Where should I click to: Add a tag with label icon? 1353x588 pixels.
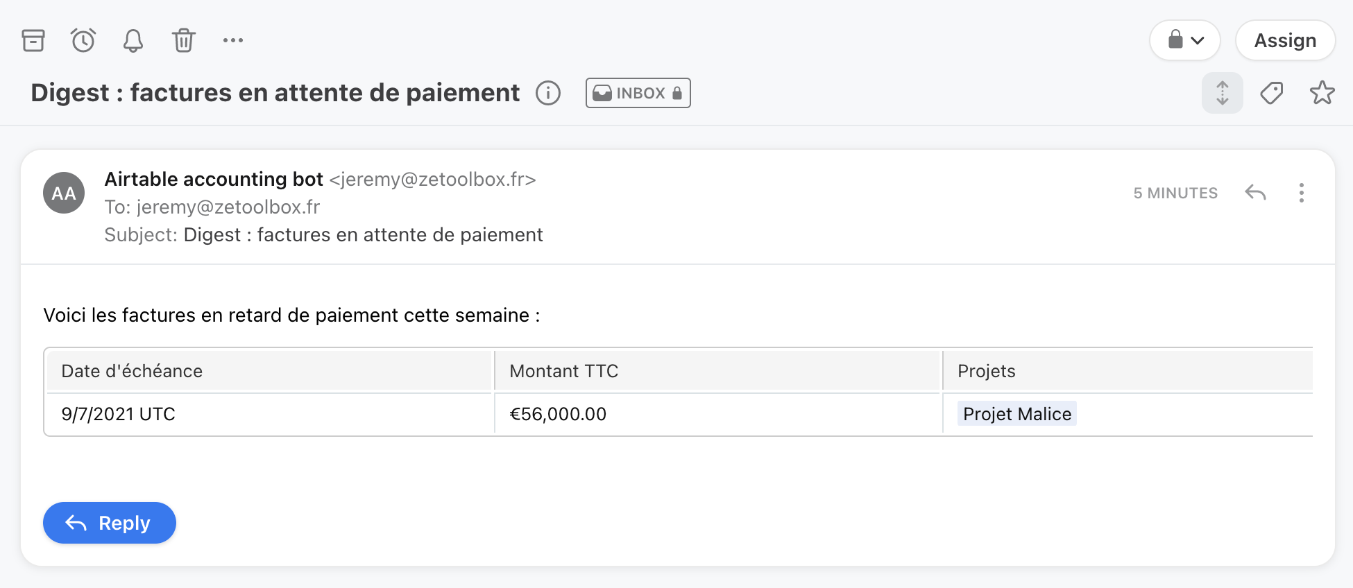click(x=1272, y=93)
